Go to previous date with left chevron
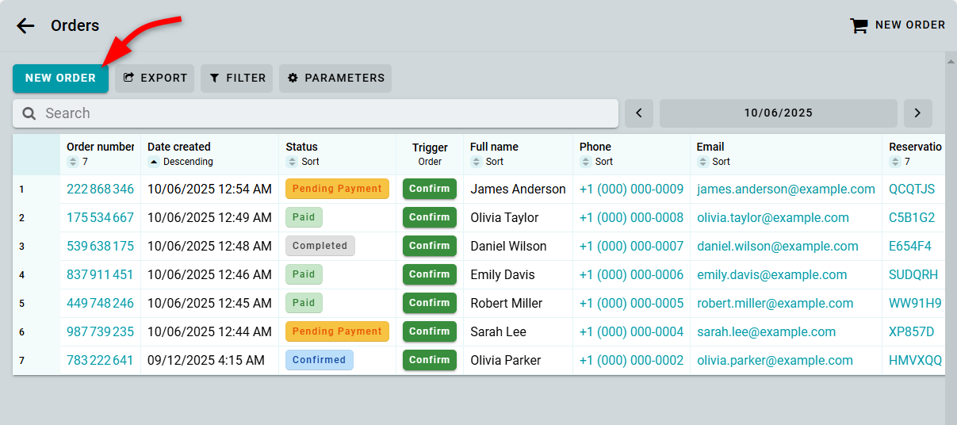The height and width of the screenshot is (425, 957). (x=639, y=113)
